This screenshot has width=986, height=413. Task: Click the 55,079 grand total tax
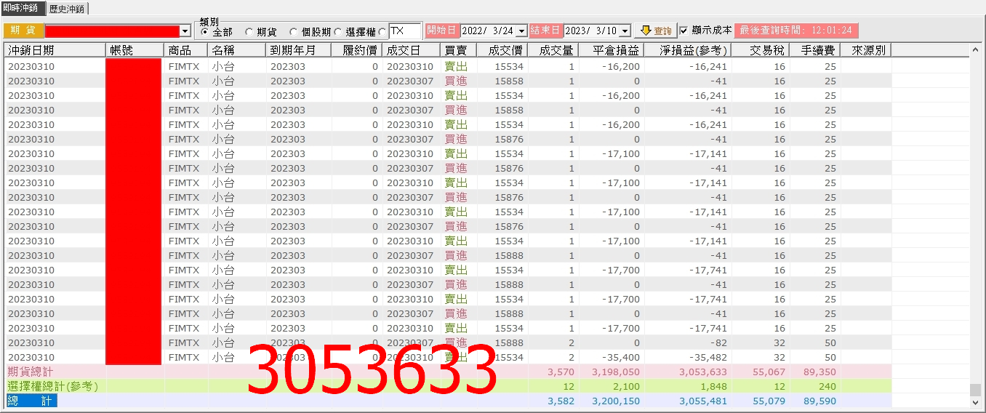point(769,401)
